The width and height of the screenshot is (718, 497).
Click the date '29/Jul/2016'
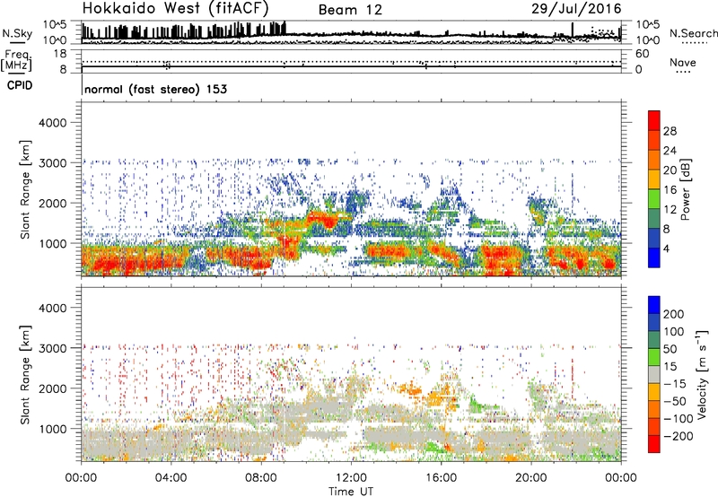pos(576,9)
